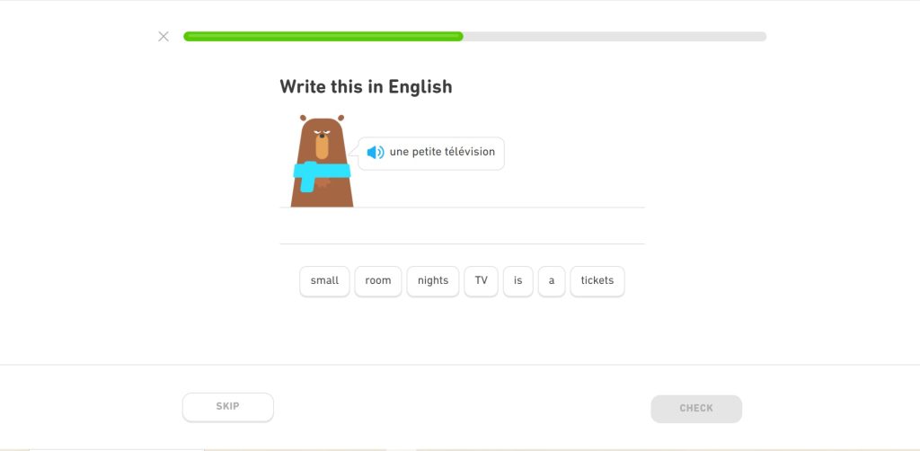This screenshot has height=451, width=920.
Task: Select the 'is' word tile
Action: (x=518, y=280)
